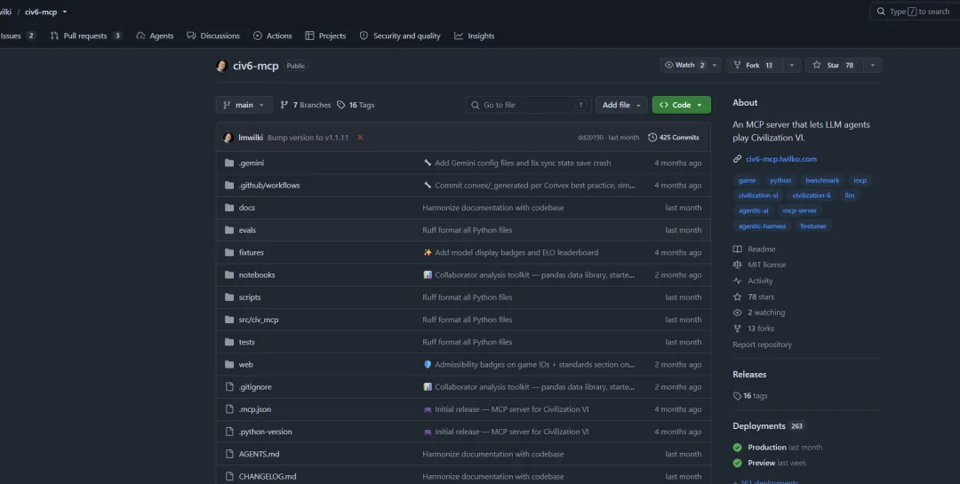Click the docs folder icon
Screen dimensions: 960x484
point(229,208)
